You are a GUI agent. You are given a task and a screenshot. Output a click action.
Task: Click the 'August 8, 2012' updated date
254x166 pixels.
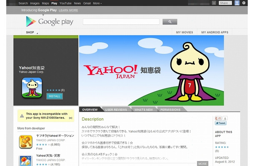[225, 162]
